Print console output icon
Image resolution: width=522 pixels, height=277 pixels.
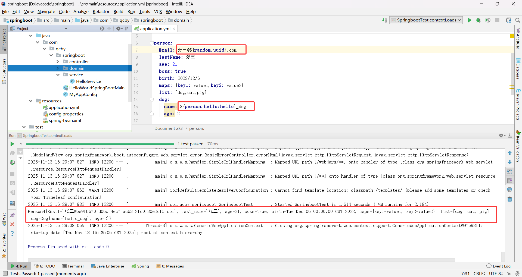pyautogui.click(x=510, y=190)
